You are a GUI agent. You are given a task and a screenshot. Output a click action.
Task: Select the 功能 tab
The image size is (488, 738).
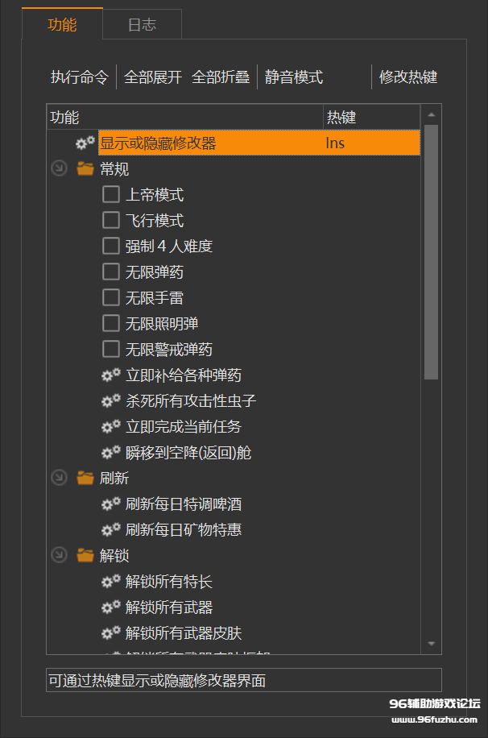click(63, 25)
